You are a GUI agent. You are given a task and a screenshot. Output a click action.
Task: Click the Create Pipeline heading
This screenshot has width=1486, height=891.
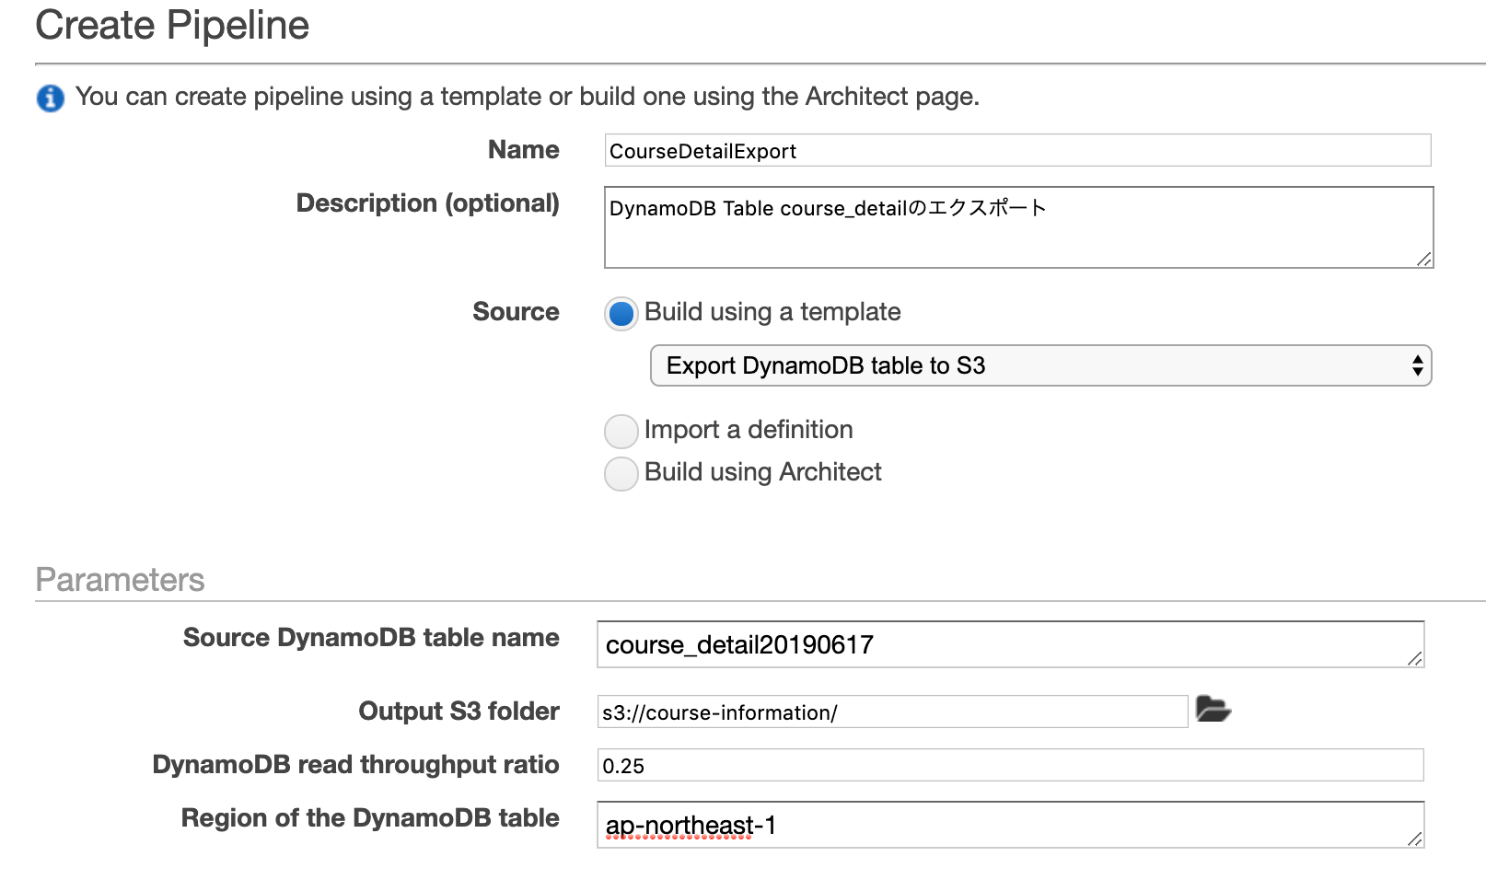click(172, 25)
